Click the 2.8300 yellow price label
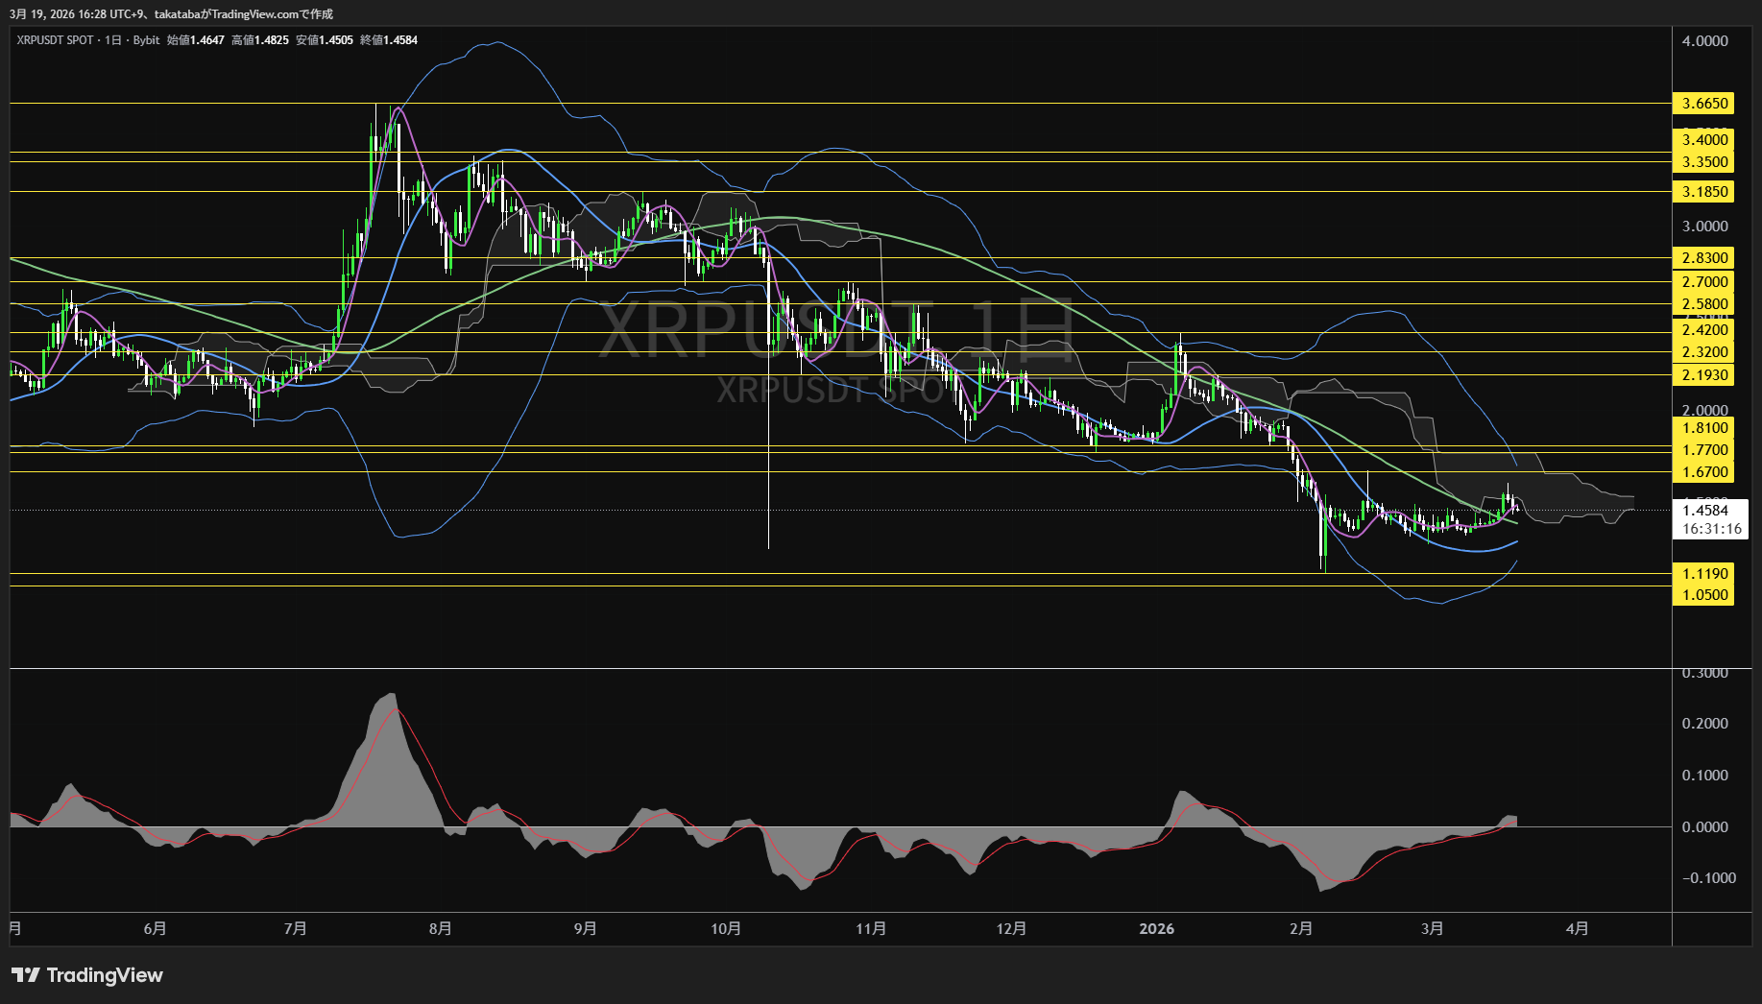 pyautogui.click(x=1704, y=258)
